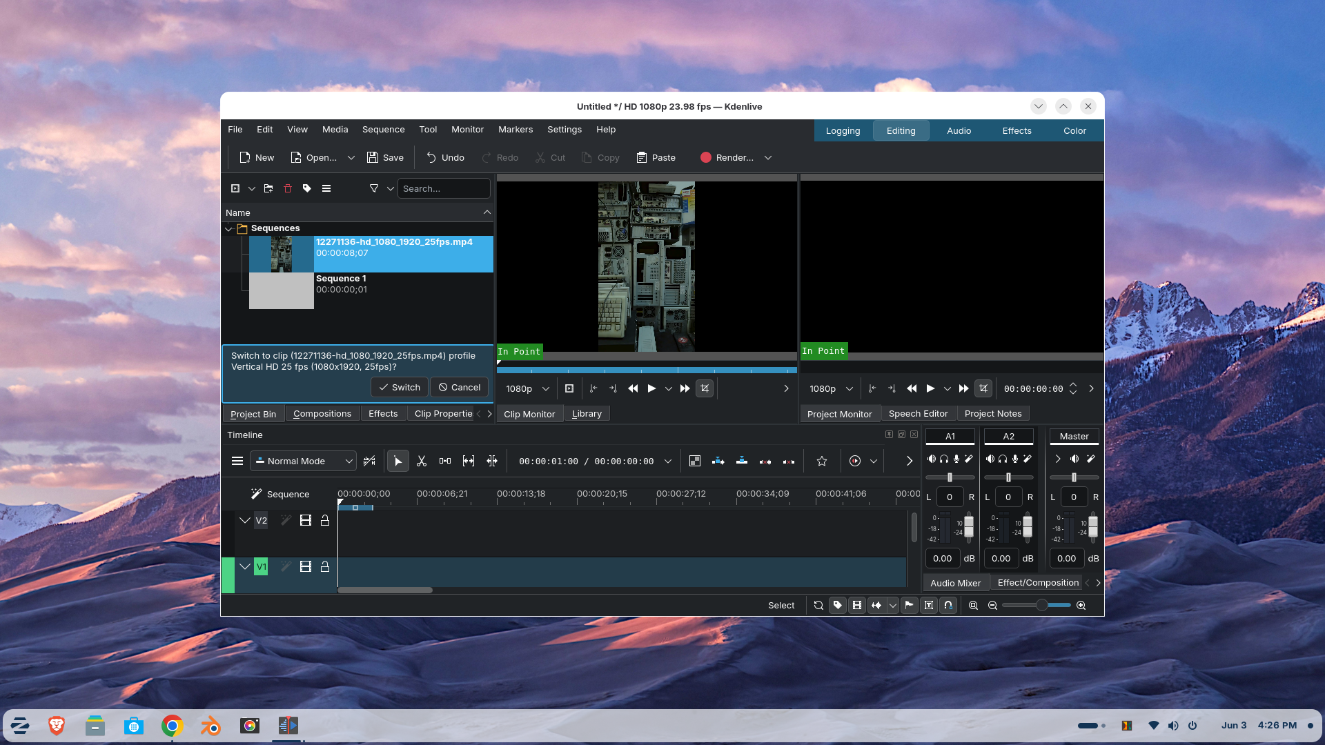
Task: Select the Spacer tool in timeline toolbar
Action: click(445, 461)
